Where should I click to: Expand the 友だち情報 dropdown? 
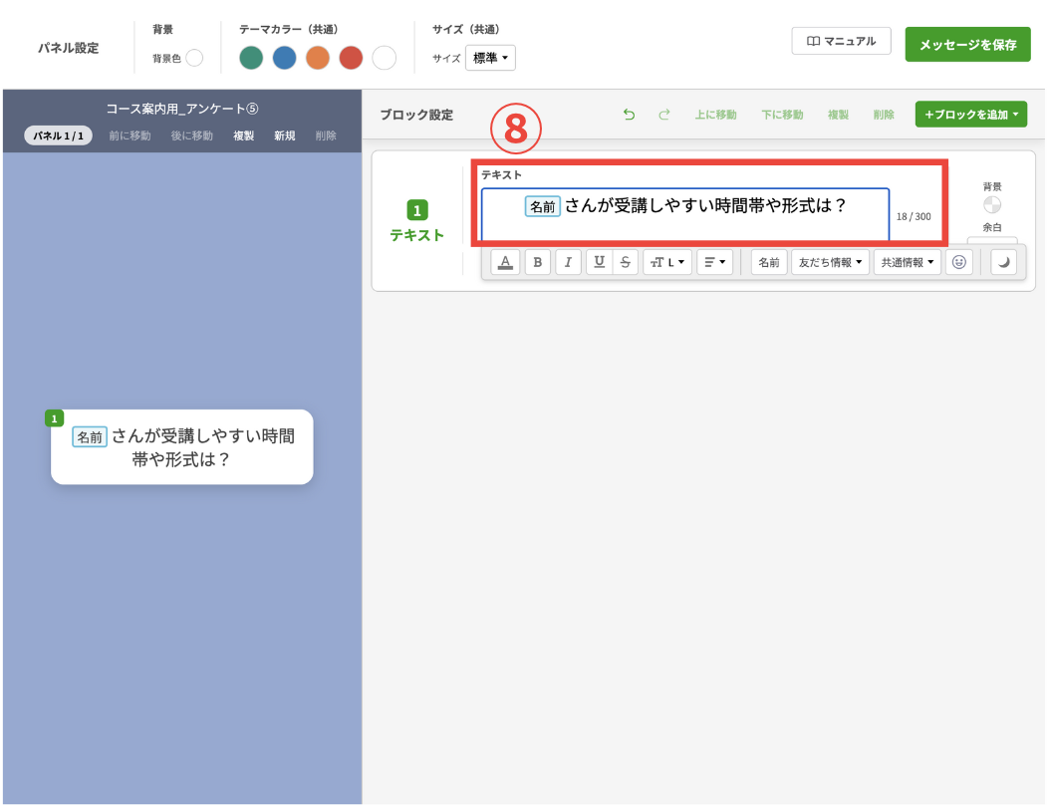click(830, 262)
